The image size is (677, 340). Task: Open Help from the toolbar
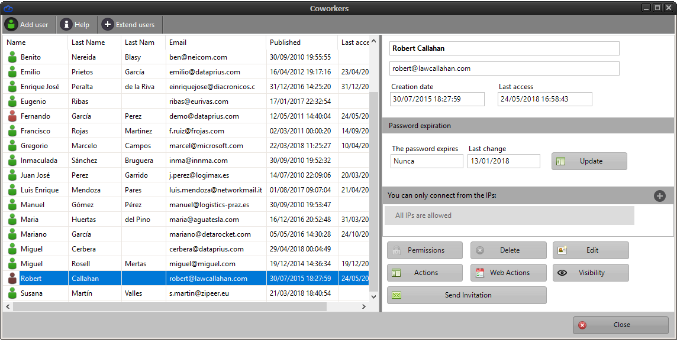tap(75, 25)
